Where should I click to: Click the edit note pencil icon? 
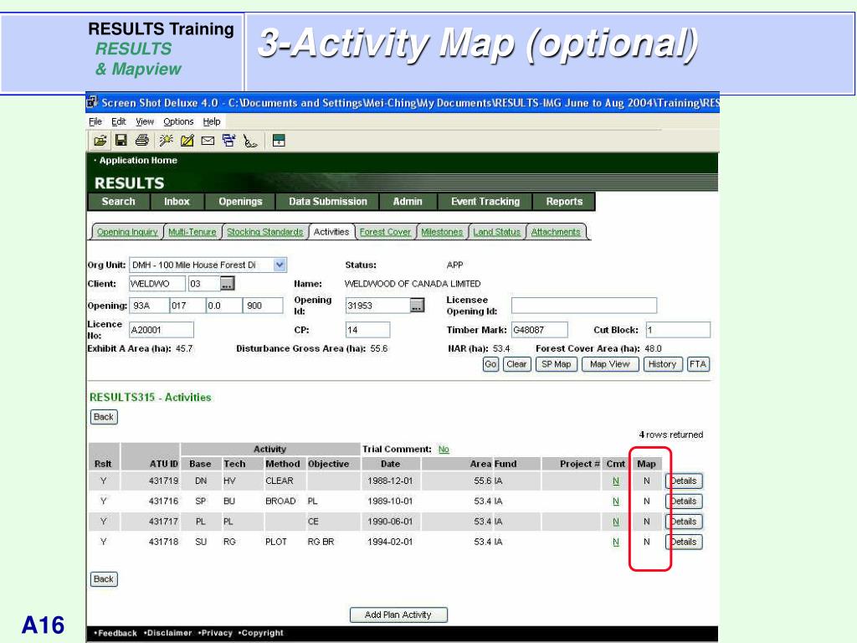click(187, 141)
